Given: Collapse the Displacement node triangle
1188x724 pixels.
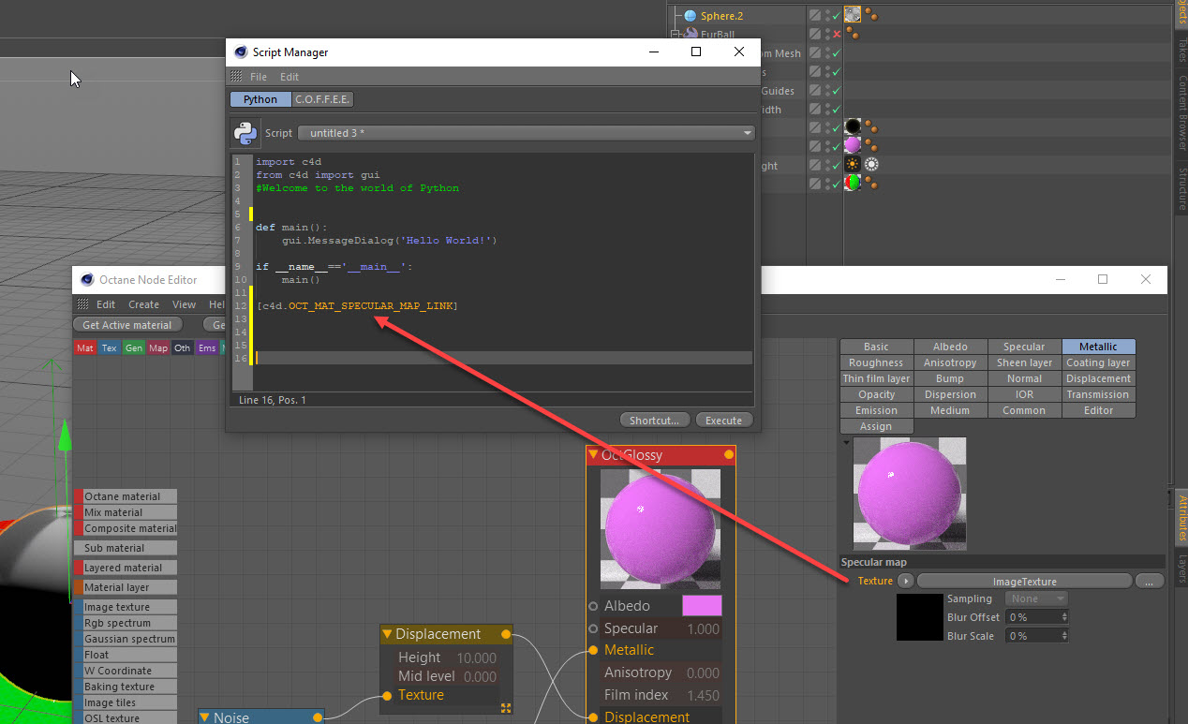Looking at the screenshot, I should click(x=387, y=634).
